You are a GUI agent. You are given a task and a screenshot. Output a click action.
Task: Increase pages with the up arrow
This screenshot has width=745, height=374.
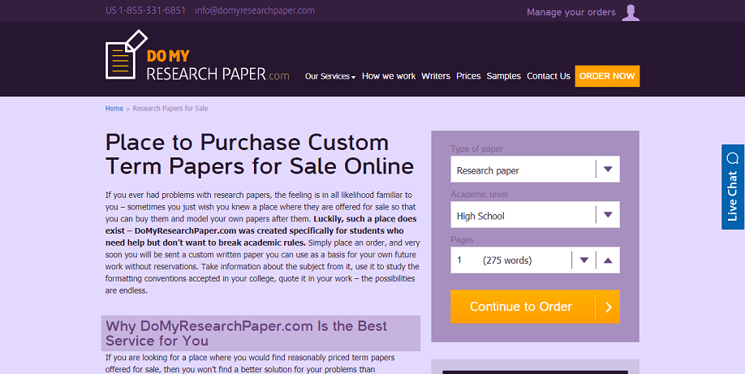pos(608,260)
